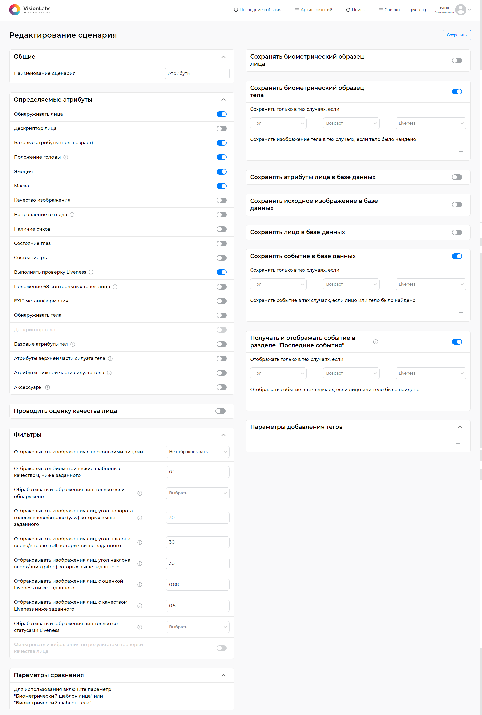Viewport: 482px width, 715px height.
Task: Open Возраст dropdown under body sample
Action: tap(351, 123)
